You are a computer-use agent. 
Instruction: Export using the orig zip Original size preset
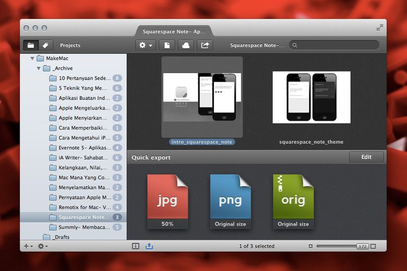pos(293,202)
